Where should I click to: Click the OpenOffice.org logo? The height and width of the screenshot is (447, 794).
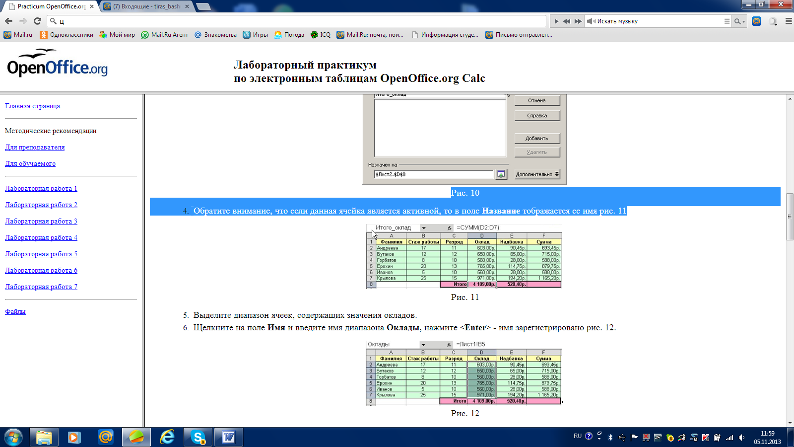pyautogui.click(x=57, y=63)
